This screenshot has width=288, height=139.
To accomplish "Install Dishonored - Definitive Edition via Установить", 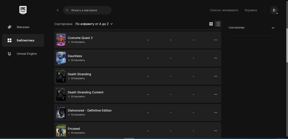I will pos(76,115).
